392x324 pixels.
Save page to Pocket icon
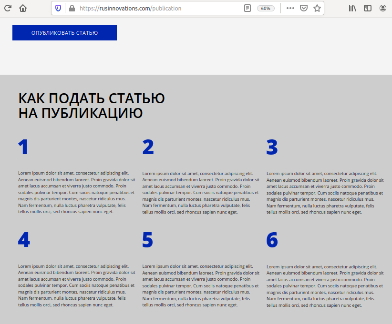(304, 8)
